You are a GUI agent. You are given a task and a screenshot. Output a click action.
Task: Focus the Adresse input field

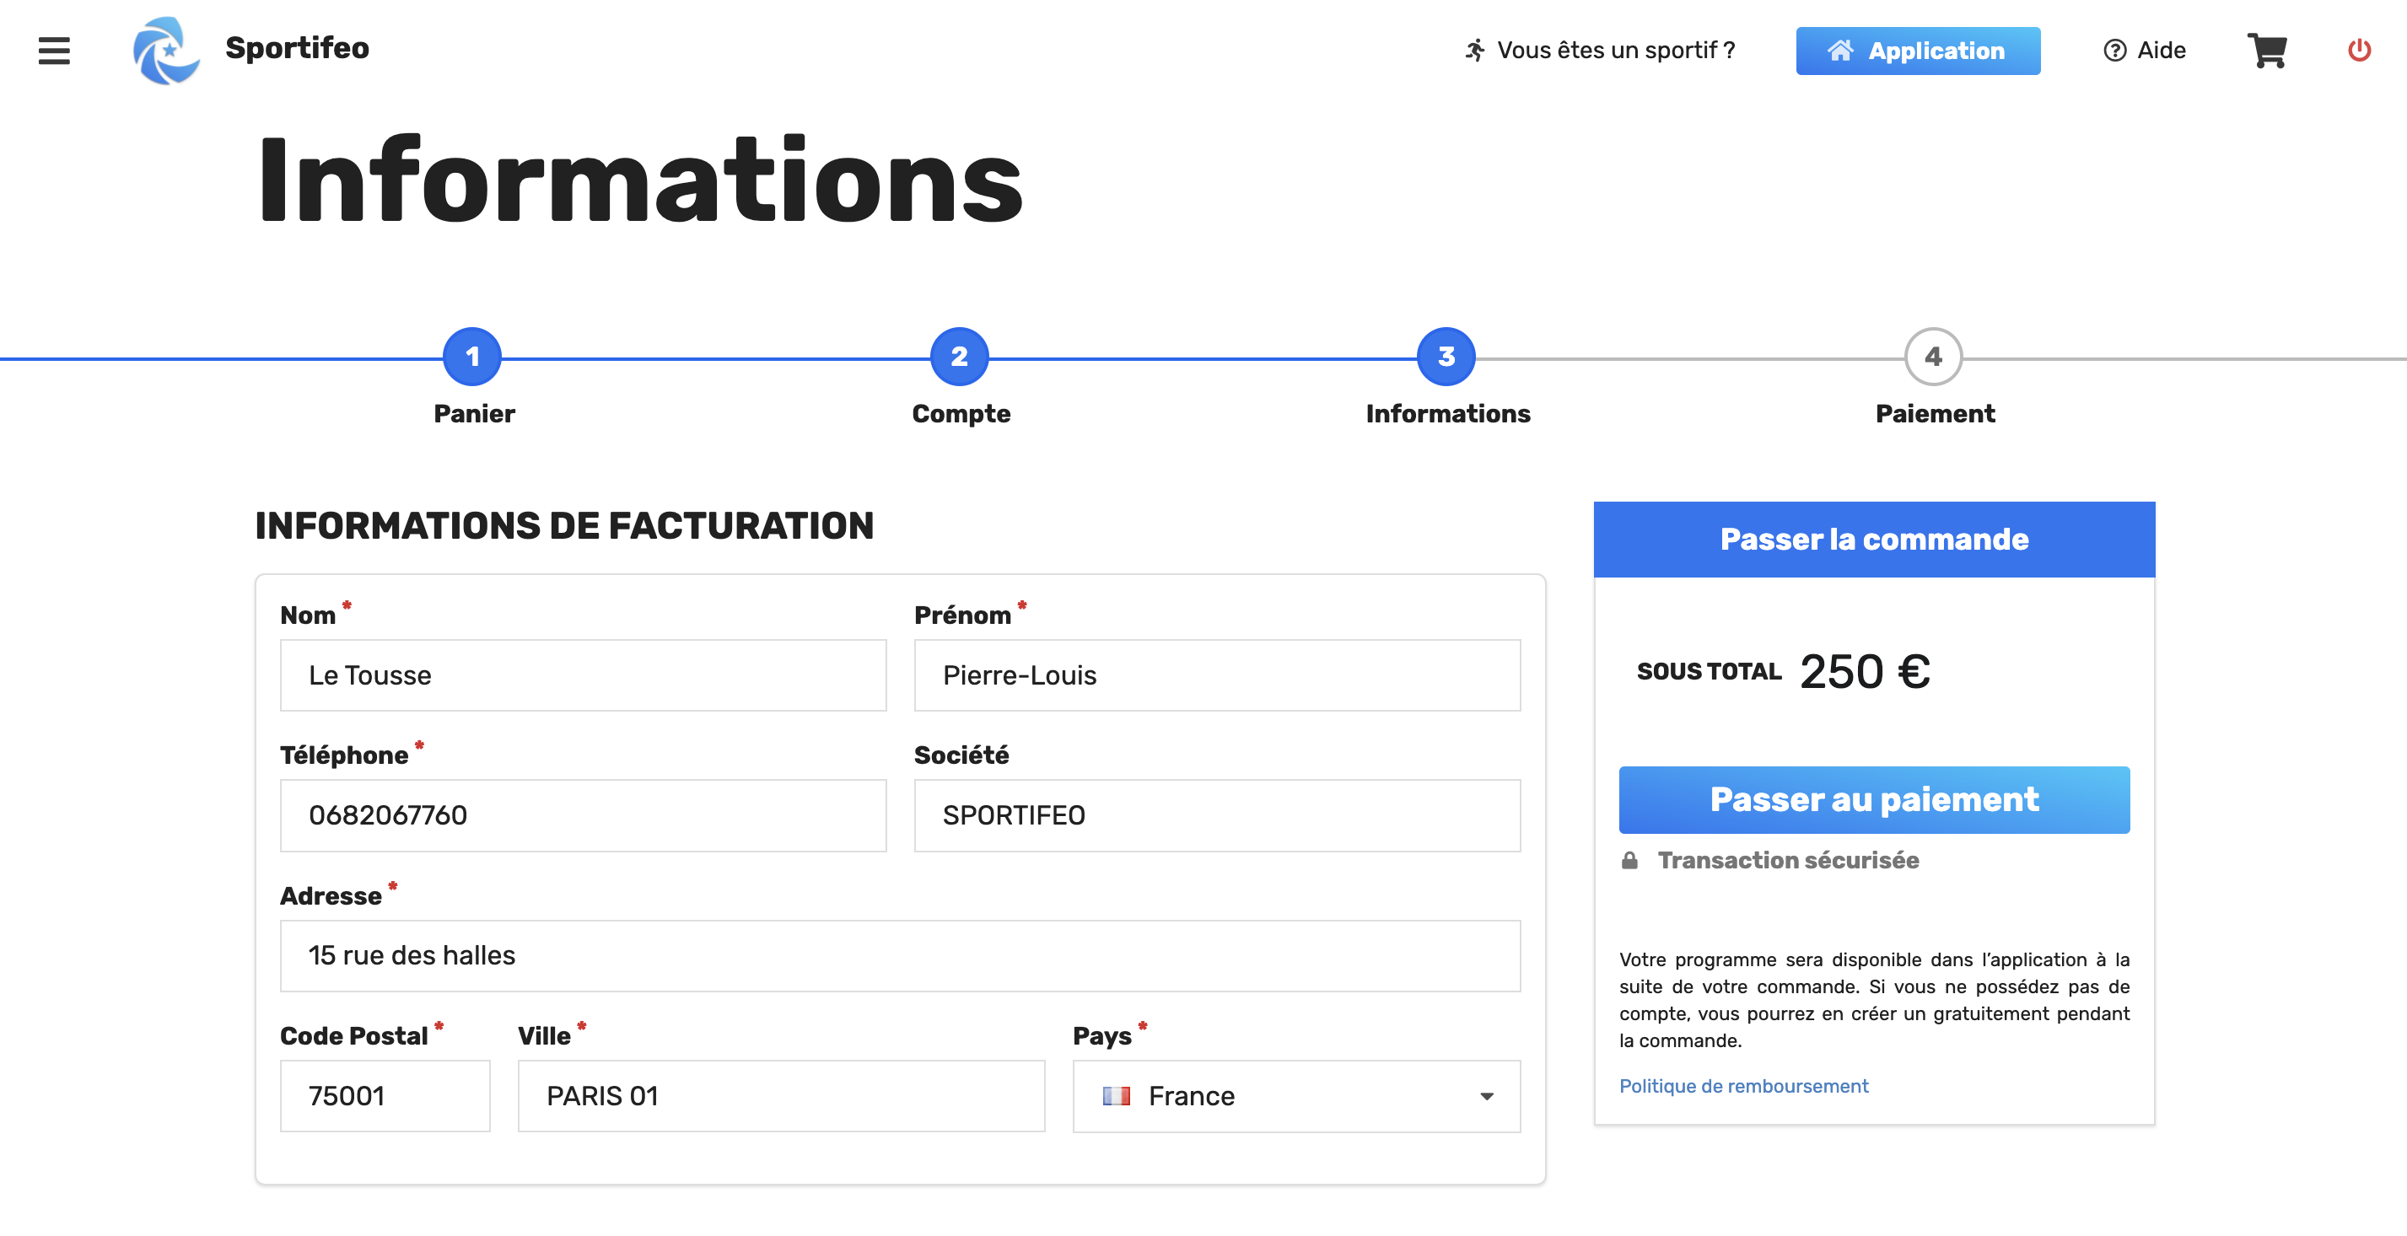[x=900, y=956]
